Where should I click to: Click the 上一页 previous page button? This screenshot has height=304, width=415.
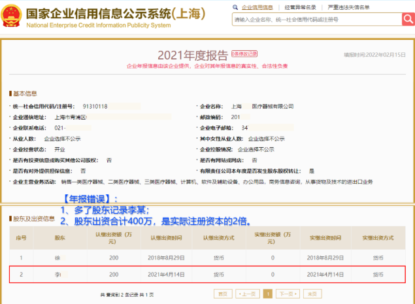[x=248, y=294]
